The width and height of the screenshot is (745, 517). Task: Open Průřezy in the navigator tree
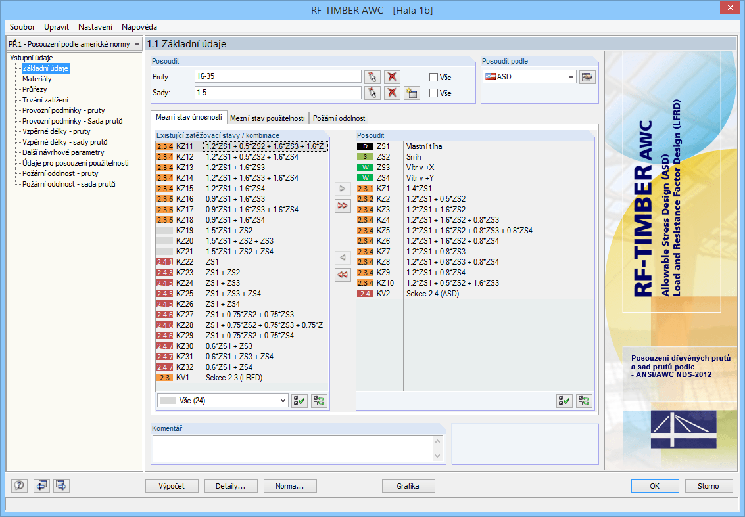tap(35, 89)
